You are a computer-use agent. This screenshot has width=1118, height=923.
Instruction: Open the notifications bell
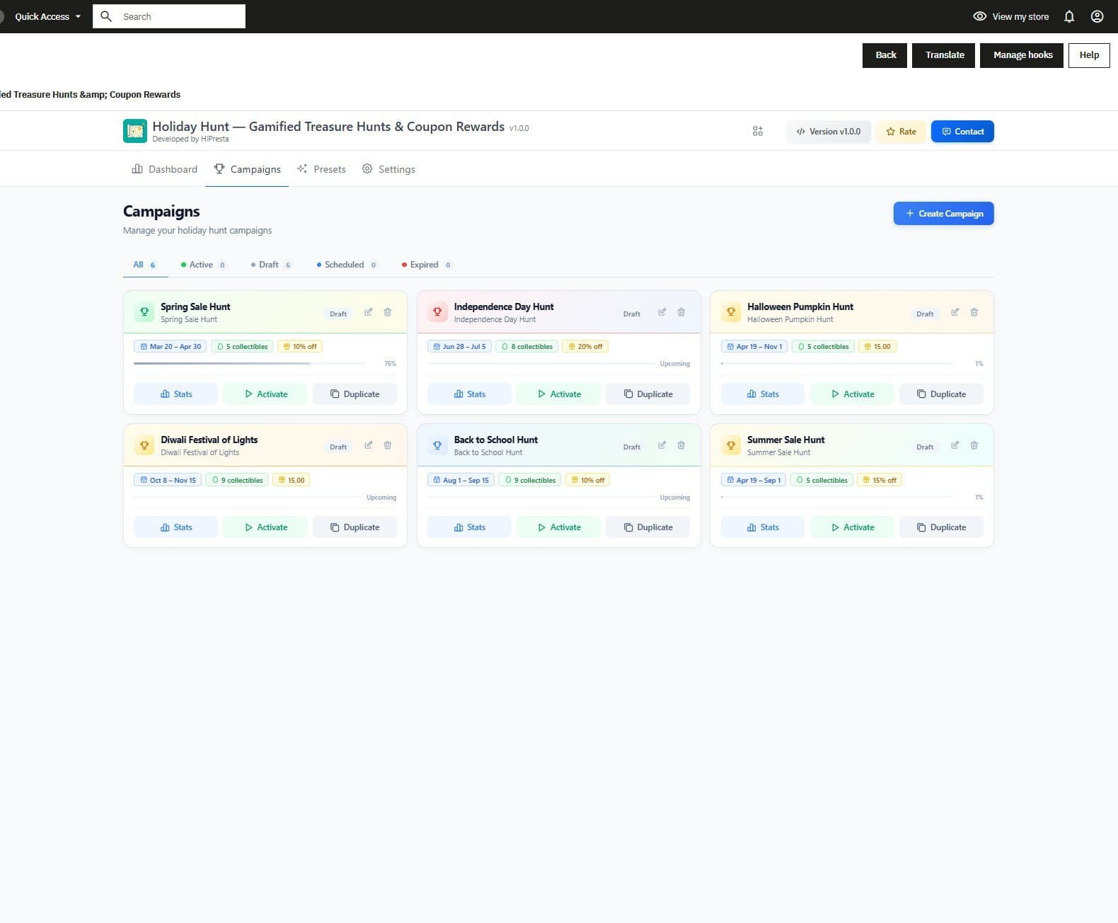pyautogui.click(x=1069, y=16)
